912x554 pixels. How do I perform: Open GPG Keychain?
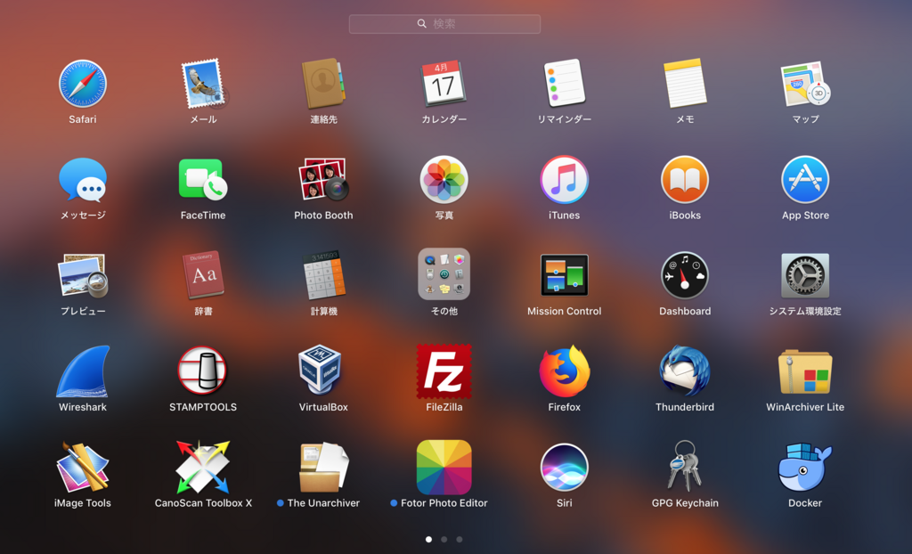(685, 468)
